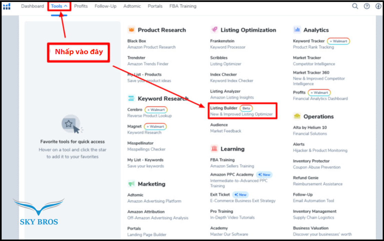The image size is (384, 241).
Task: Open Adtomic under Marketing section
Action: [x=135, y=195]
